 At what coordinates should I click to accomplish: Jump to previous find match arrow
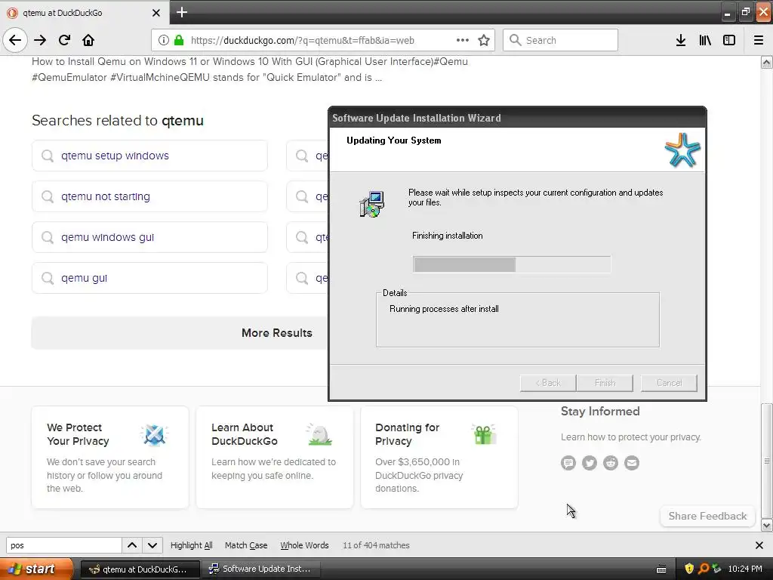click(x=132, y=545)
